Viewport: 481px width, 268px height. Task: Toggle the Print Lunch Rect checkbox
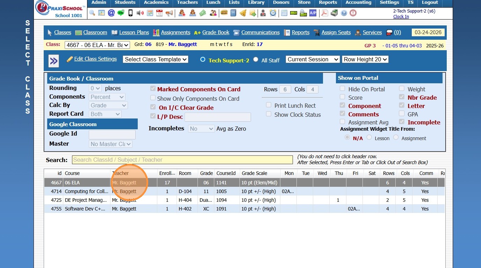coord(268,105)
